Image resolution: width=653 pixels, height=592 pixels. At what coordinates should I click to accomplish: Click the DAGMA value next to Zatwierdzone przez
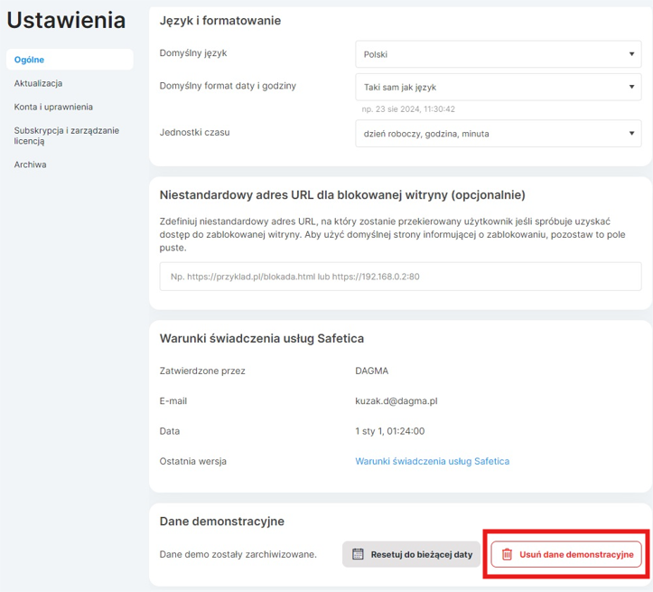pyautogui.click(x=373, y=371)
